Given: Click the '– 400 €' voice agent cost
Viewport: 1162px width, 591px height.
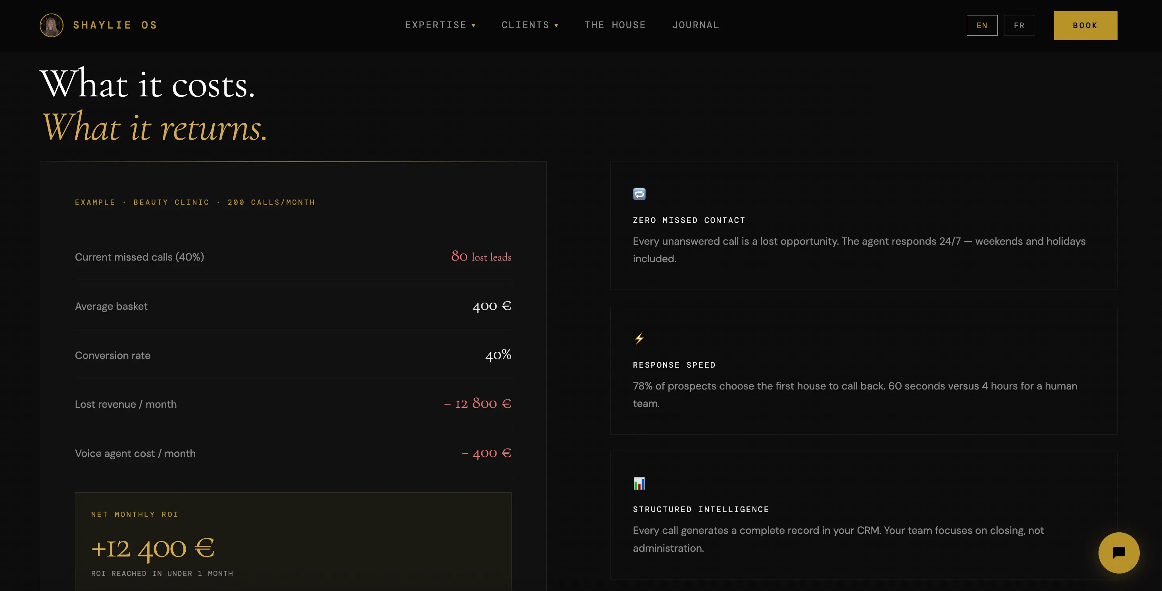Looking at the screenshot, I should 486,453.
